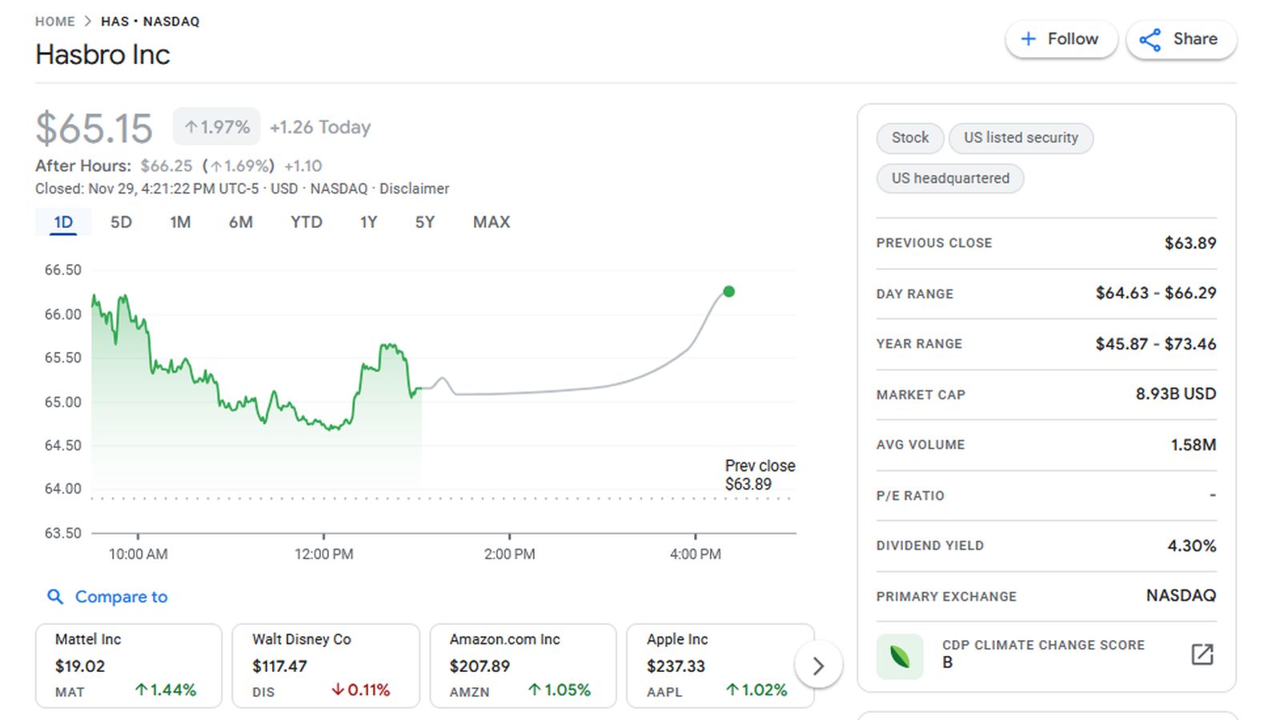Click the MARKET CAP label
This screenshot has width=1272, height=720.
point(921,395)
